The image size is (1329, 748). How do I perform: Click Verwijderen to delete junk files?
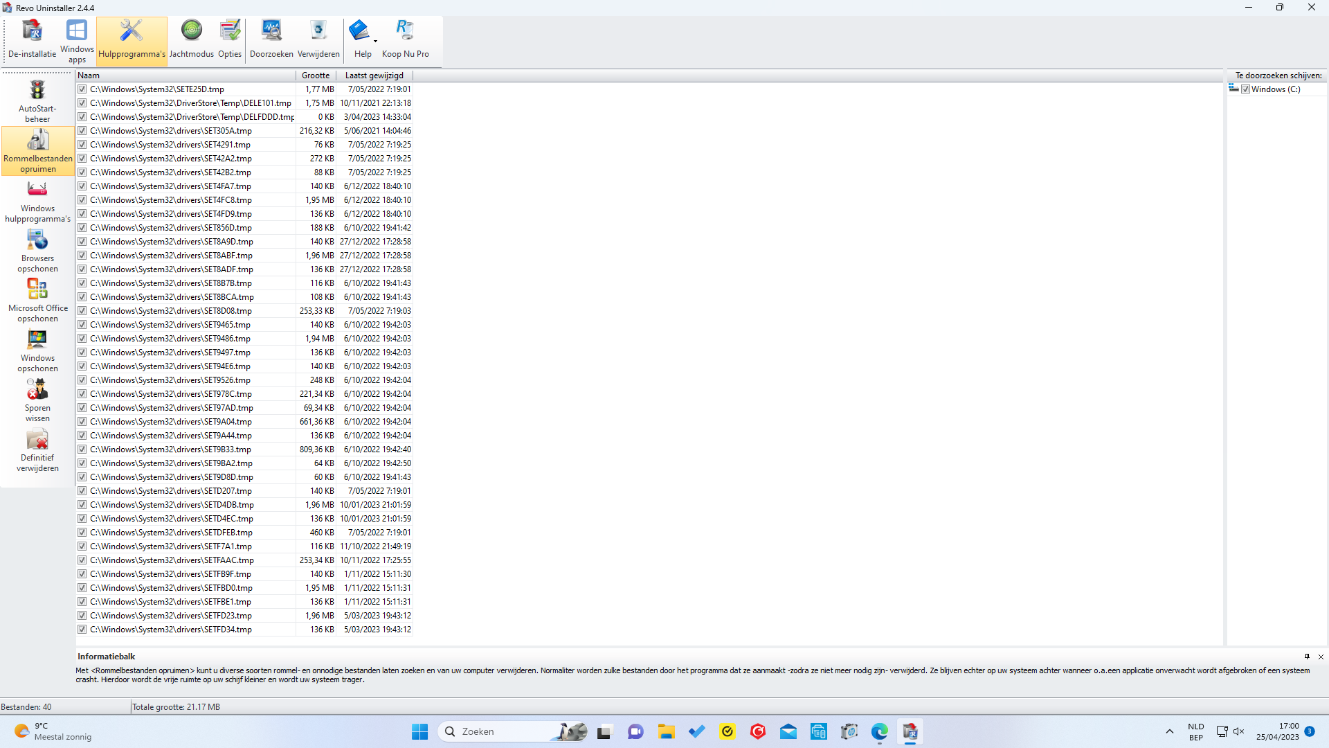(318, 39)
